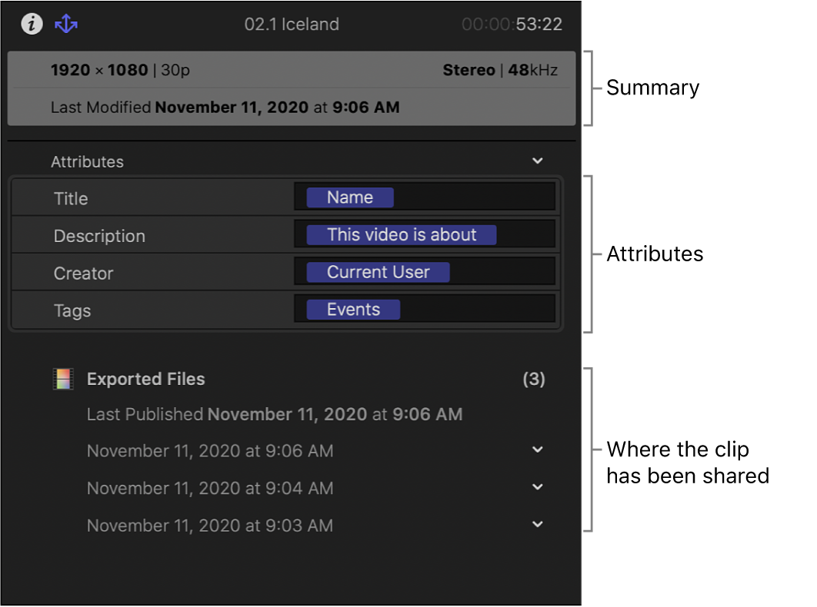Click the Info inspector icon
The width and height of the screenshot is (817, 607).
[x=31, y=24]
